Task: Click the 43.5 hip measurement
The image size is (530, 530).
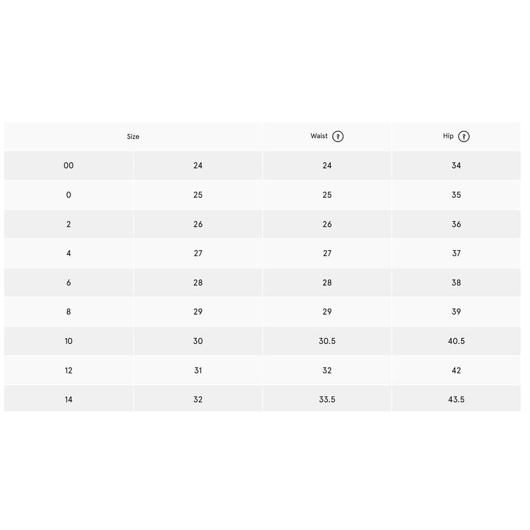Action: click(x=456, y=400)
